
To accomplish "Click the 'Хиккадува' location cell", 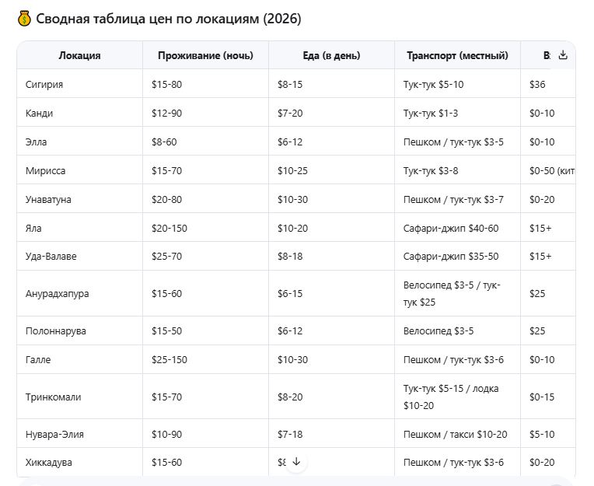I will pos(49,462).
